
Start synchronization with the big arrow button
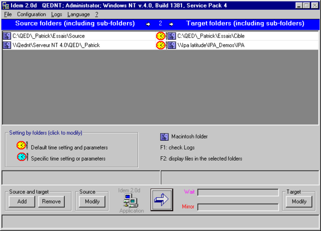162,200
